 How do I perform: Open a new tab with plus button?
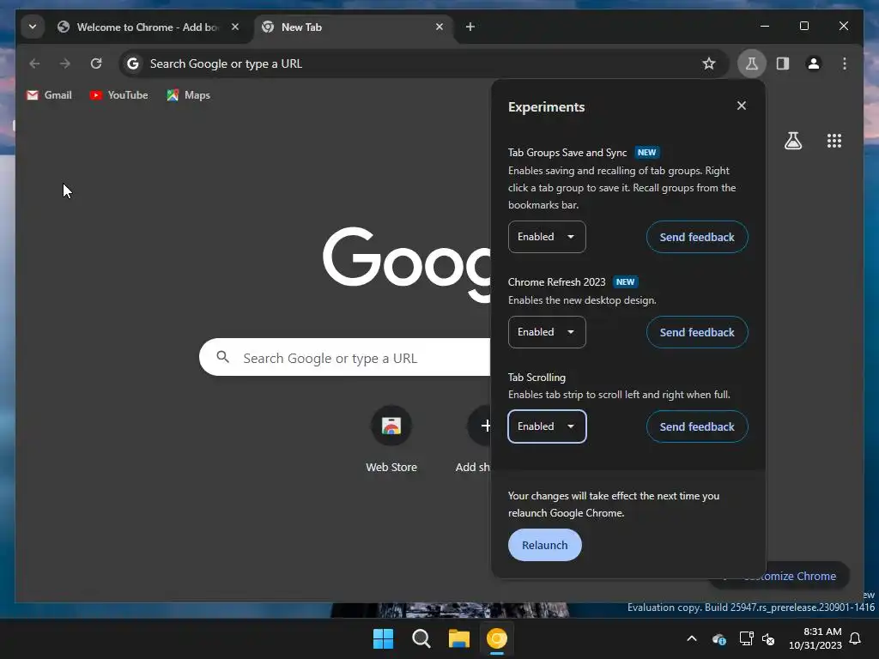[x=470, y=27]
